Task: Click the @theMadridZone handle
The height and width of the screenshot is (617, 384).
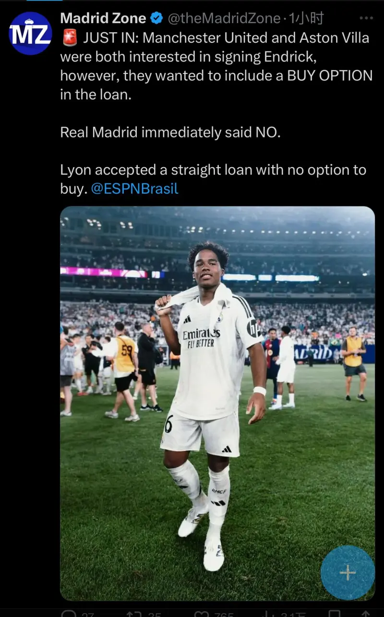Action: 224,19
